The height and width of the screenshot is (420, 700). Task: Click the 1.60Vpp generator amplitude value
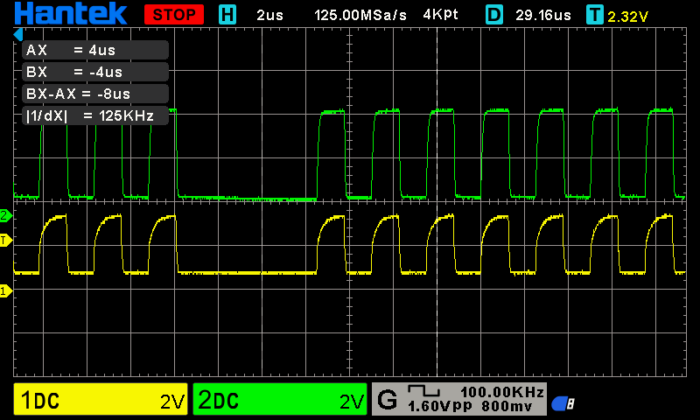coord(440,406)
